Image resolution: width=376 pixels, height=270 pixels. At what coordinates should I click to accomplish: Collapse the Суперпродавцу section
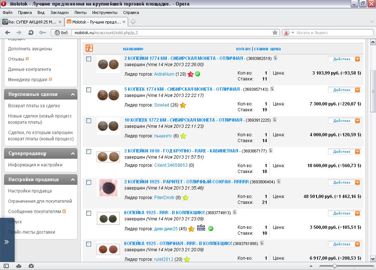pyautogui.click(x=73, y=153)
